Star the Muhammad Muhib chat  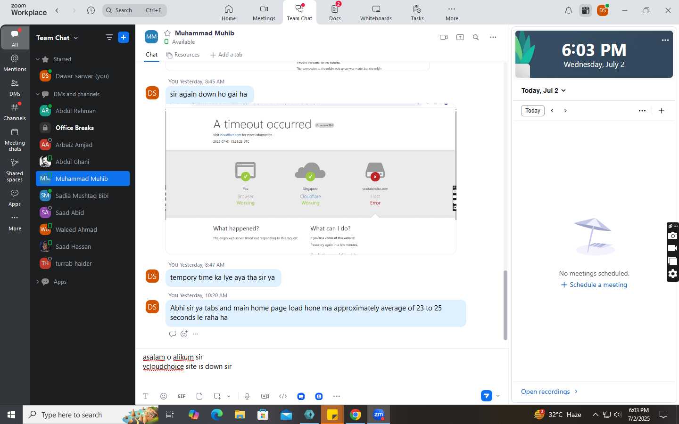[x=167, y=33]
